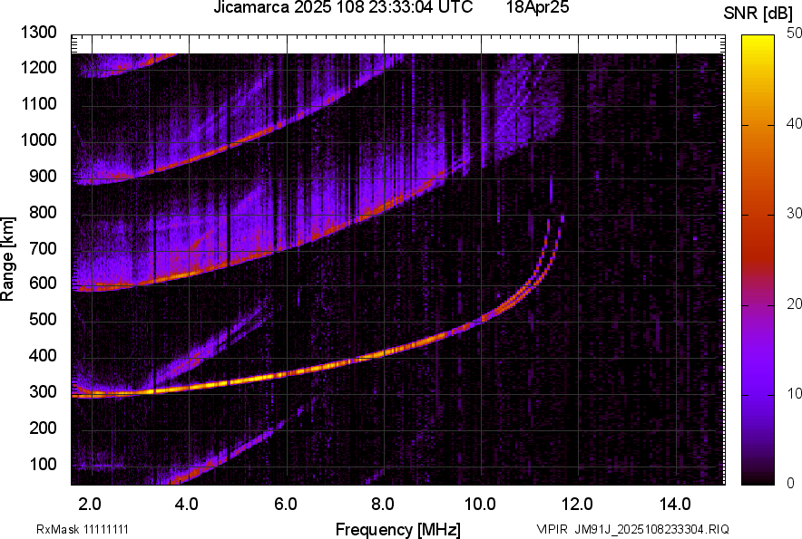Click the colorbar tick value 20
Viewport: 802px width, 539px height.
(x=794, y=303)
